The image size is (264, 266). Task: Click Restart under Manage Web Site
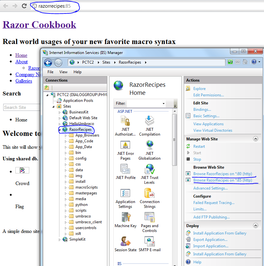click(199, 146)
